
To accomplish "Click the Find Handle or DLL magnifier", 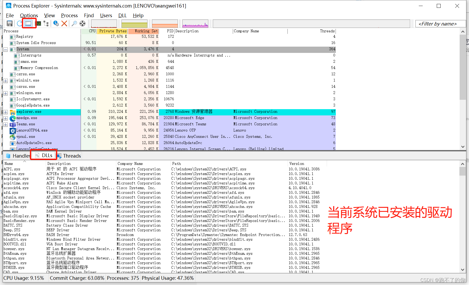I will pos(74,23).
